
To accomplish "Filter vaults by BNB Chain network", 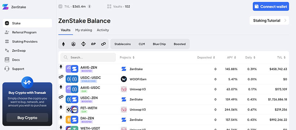I will pyautogui.click(x=83, y=44).
